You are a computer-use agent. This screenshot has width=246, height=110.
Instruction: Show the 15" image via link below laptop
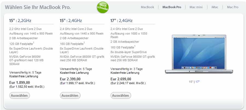point(191,82)
